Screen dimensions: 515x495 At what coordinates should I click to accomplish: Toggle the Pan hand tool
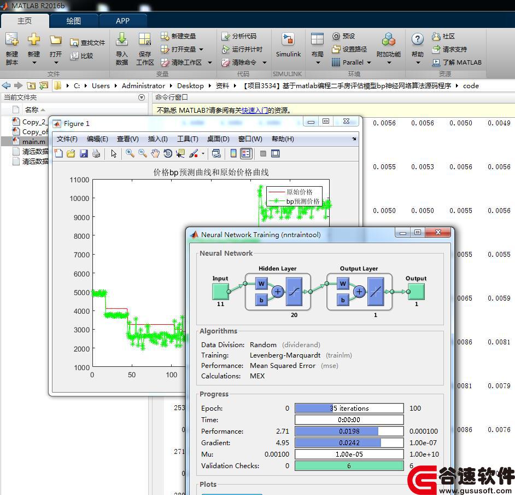click(155, 154)
